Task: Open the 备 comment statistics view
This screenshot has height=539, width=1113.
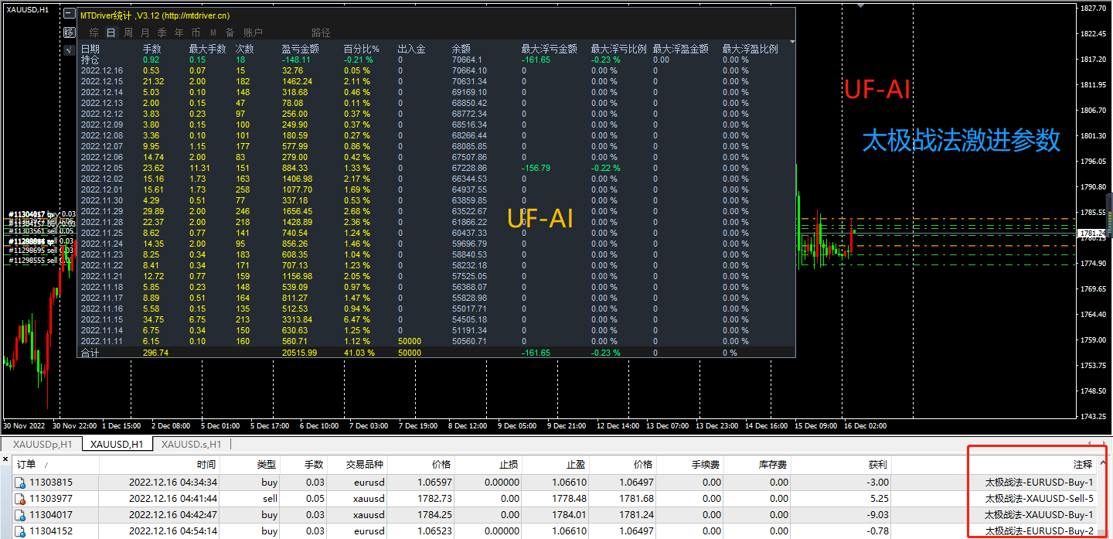Action: point(230,32)
